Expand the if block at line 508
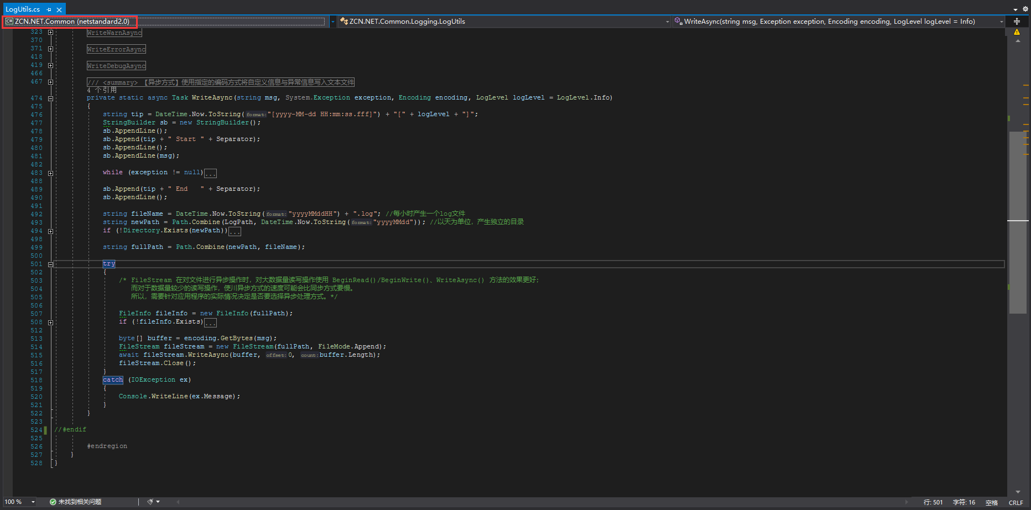The width and height of the screenshot is (1031, 510). click(x=50, y=322)
